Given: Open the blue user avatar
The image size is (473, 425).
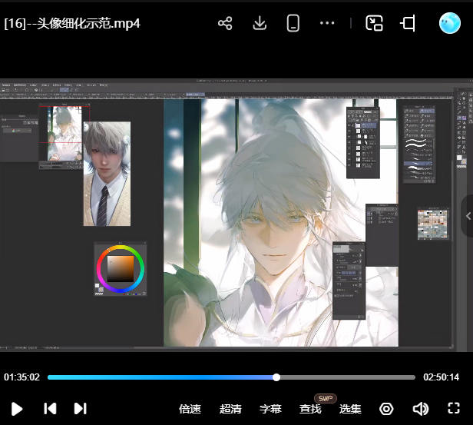Looking at the screenshot, I should pyautogui.click(x=450, y=23).
